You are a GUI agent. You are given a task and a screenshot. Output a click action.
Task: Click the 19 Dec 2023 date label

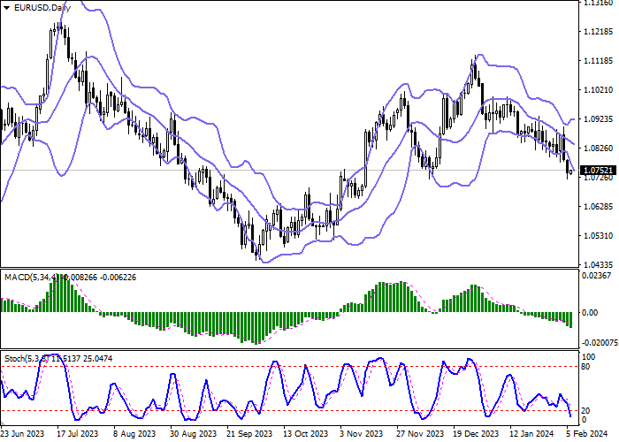click(x=476, y=433)
